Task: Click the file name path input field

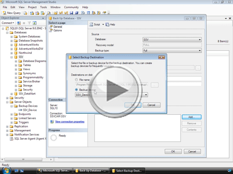Action: click(111, 84)
